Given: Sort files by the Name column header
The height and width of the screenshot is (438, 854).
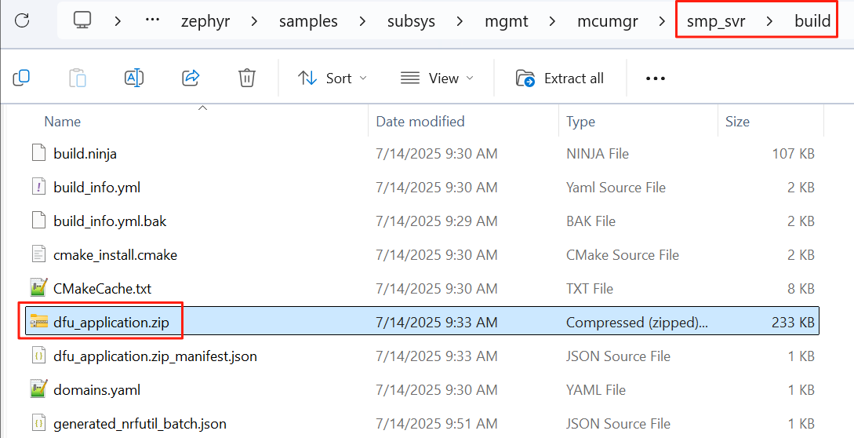Looking at the screenshot, I should click(63, 122).
